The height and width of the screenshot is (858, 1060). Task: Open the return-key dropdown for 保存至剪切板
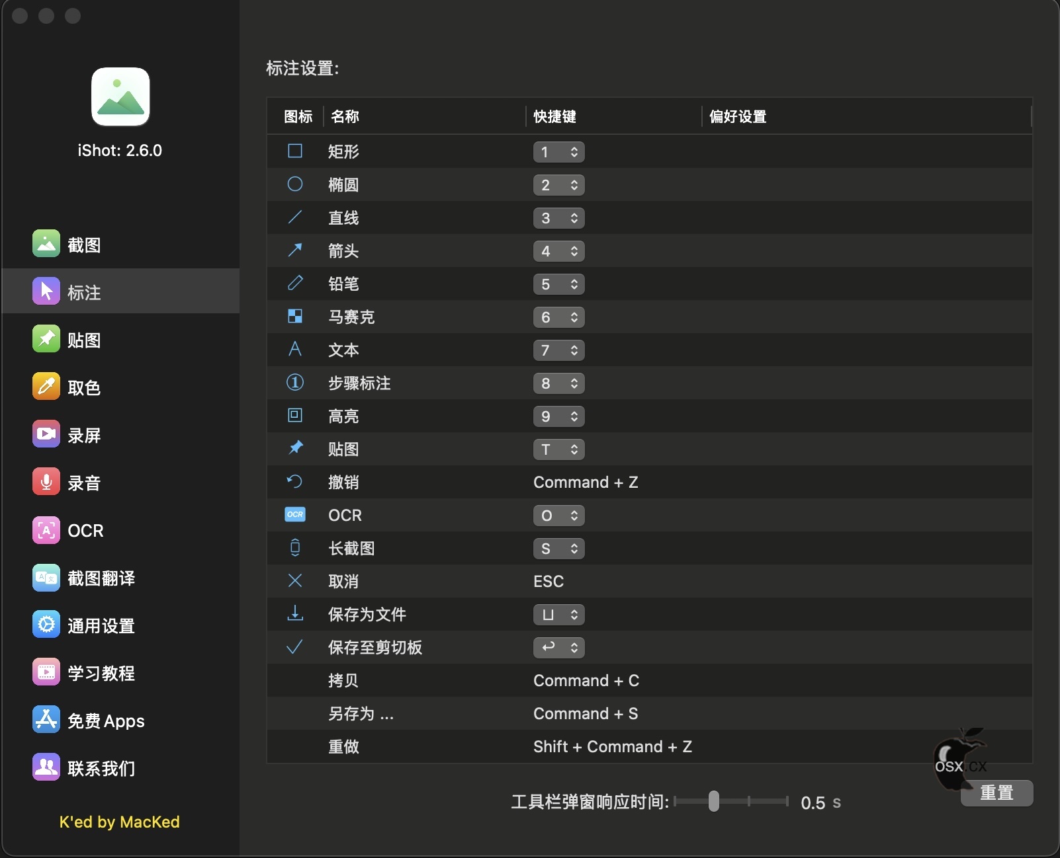pyautogui.click(x=559, y=648)
